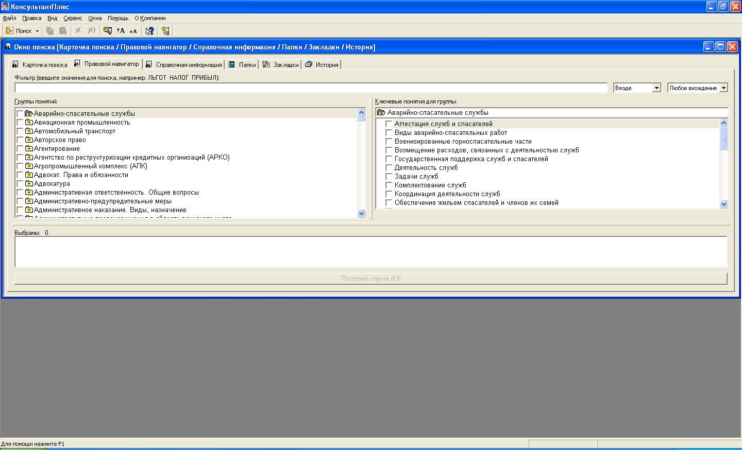The height and width of the screenshot is (450, 742).
Task: Click the open-folder icon in right group header
Action: [381, 112]
